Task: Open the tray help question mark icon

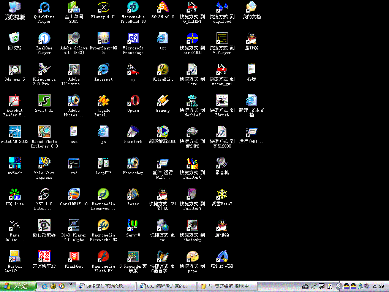Action: coord(329,287)
